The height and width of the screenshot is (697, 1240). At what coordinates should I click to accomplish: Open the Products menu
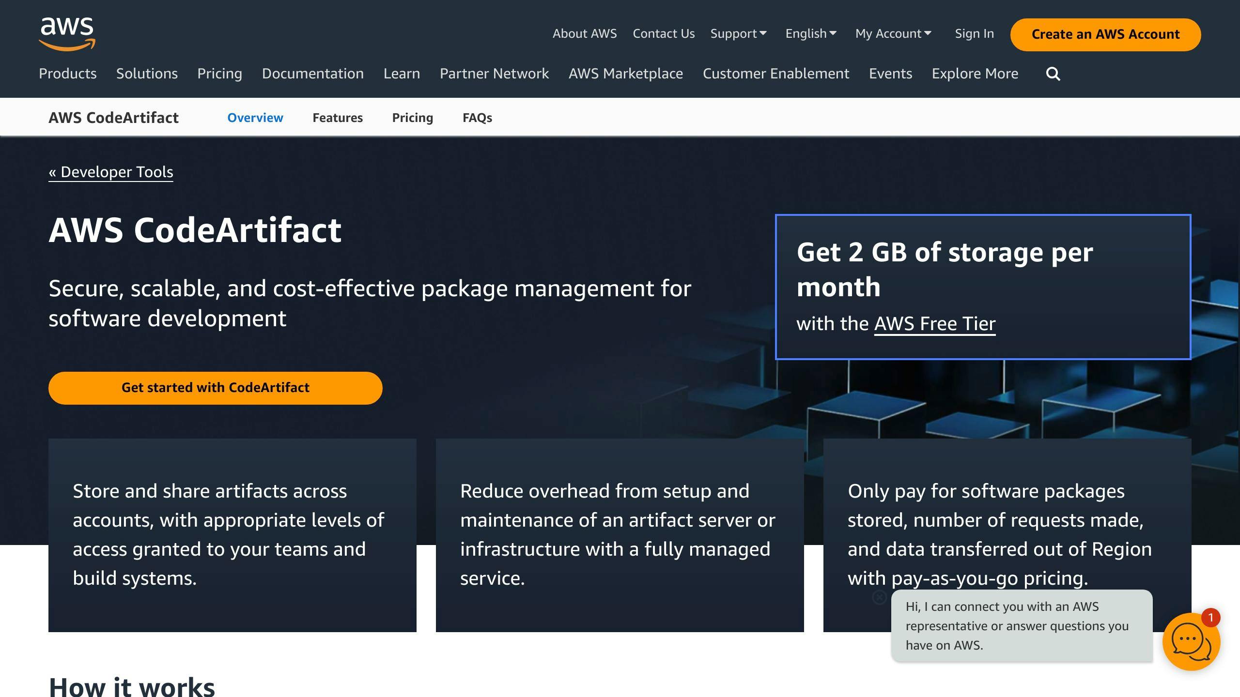click(x=68, y=74)
